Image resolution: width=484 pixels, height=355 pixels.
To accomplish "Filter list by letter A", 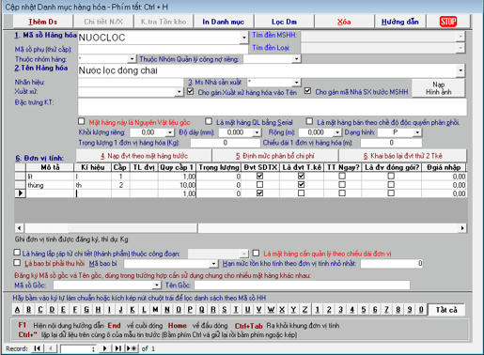I will pos(17,310).
